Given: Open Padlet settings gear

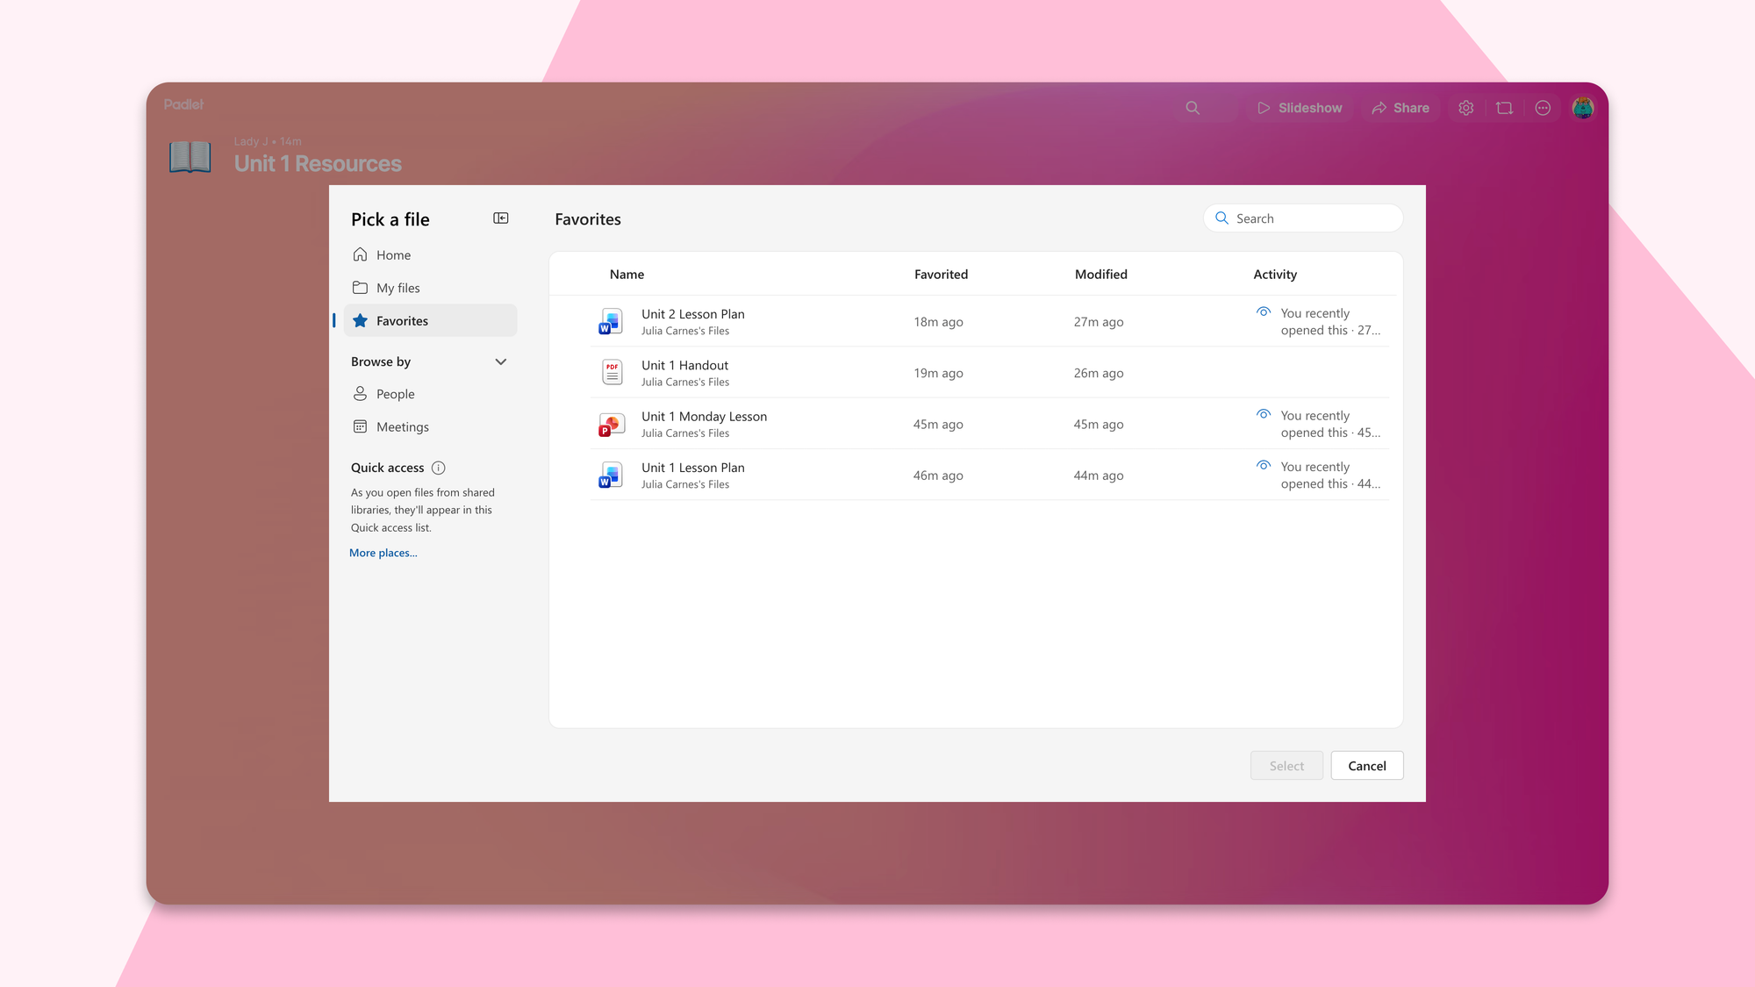Looking at the screenshot, I should (x=1465, y=107).
